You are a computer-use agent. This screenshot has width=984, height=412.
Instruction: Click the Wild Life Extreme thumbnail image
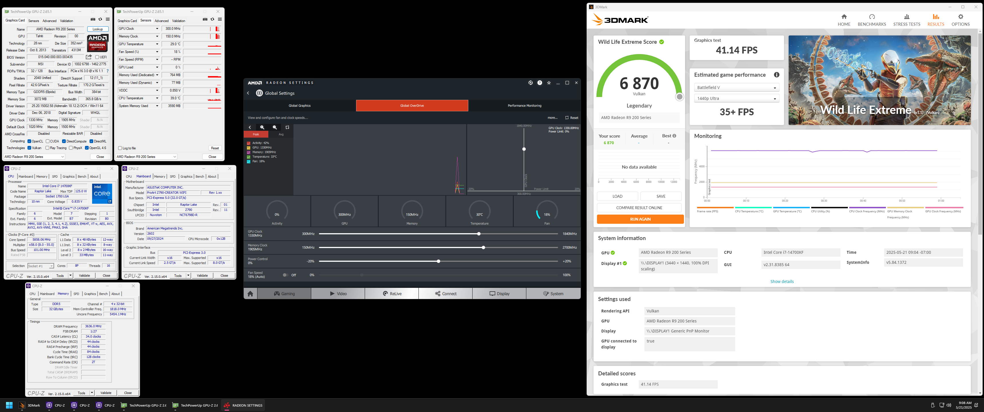[879, 80]
